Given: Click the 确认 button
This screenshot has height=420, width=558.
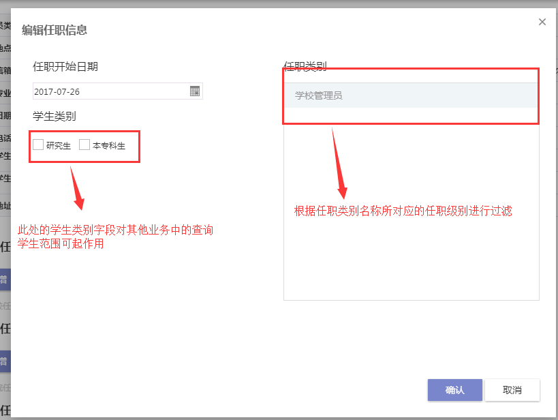Looking at the screenshot, I should (455, 390).
